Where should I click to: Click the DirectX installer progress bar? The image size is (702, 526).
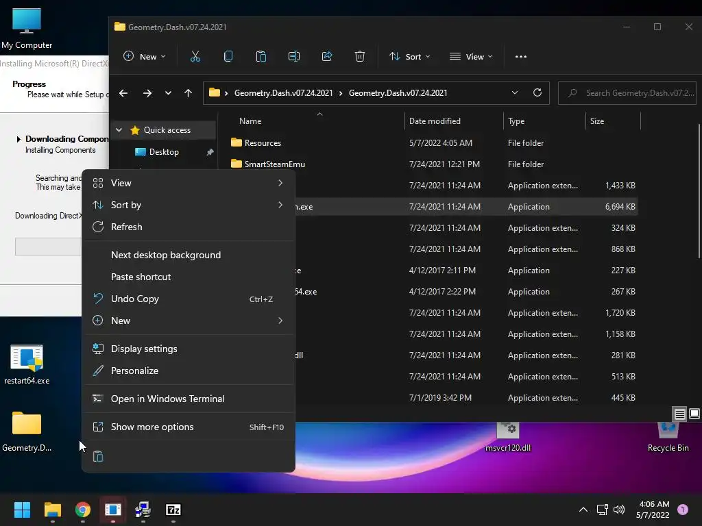(49, 247)
